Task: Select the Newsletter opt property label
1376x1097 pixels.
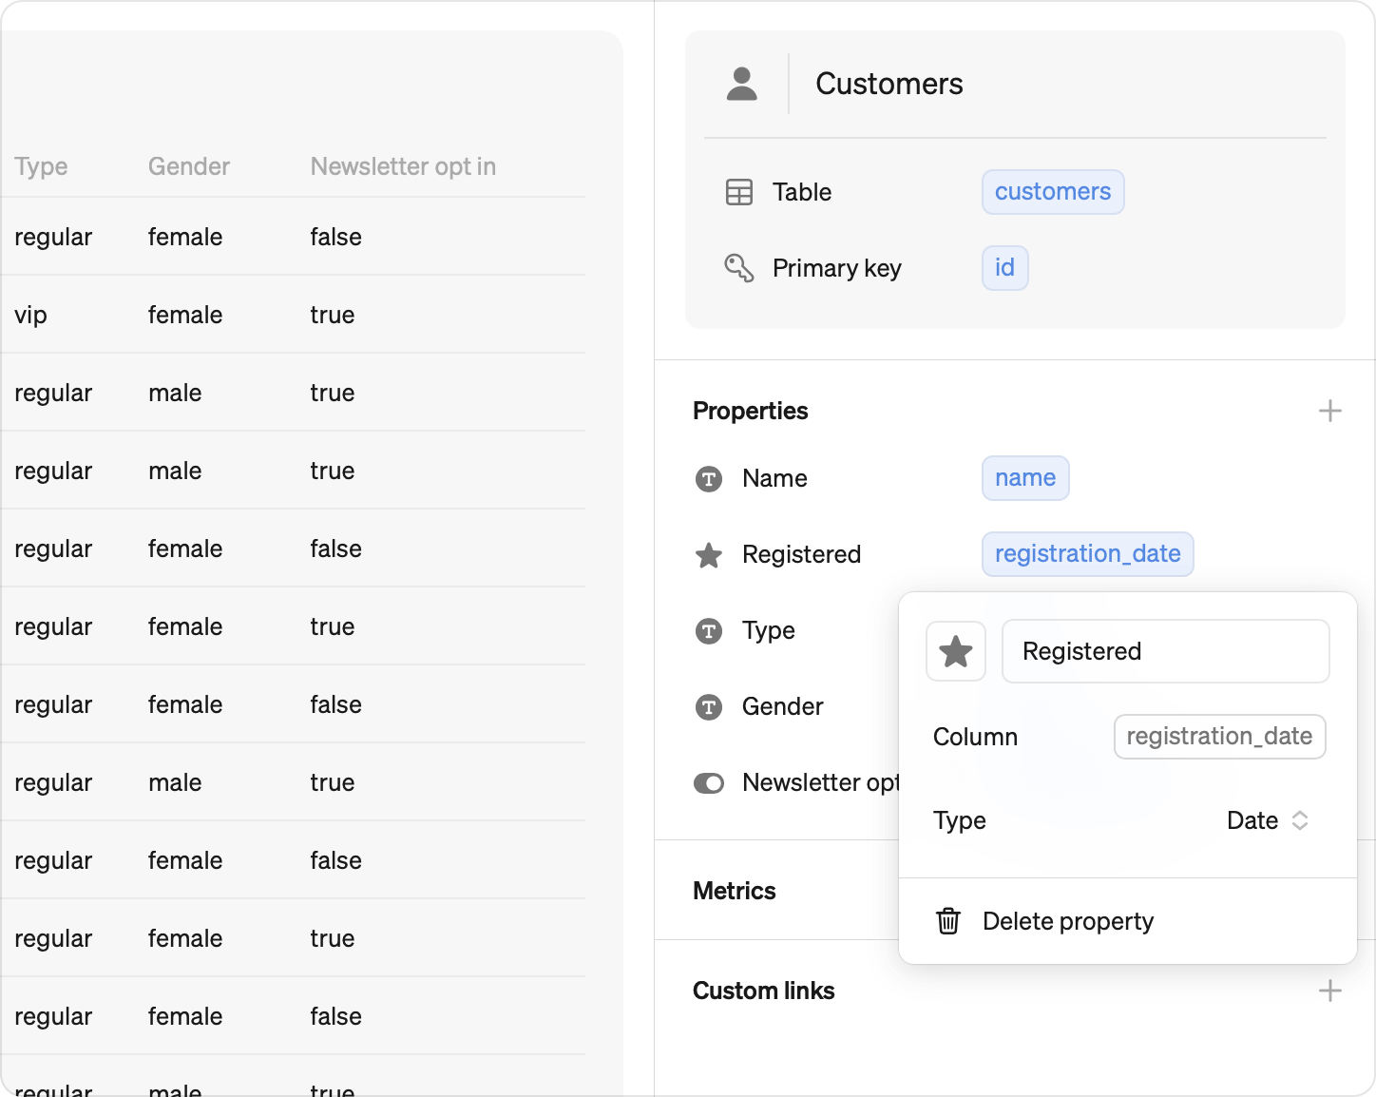Action: pos(820,782)
